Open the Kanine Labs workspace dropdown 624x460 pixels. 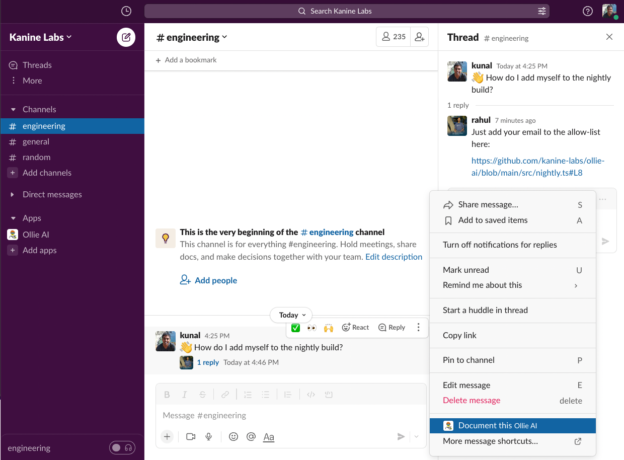[x=41, y=37]
